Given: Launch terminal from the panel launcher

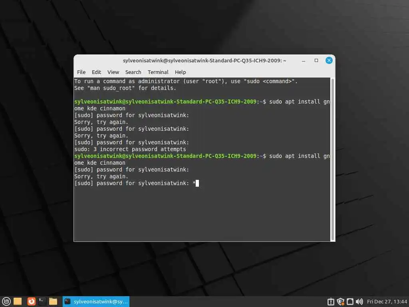Looking at the screenshot, I should coord(42,301).
